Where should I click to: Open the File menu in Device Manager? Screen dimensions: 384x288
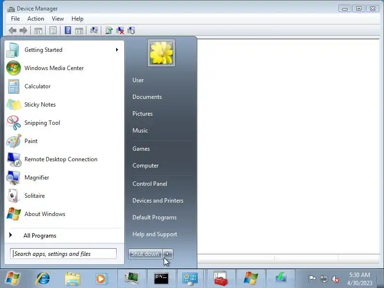pyautogui.click(x=15, y=19)
